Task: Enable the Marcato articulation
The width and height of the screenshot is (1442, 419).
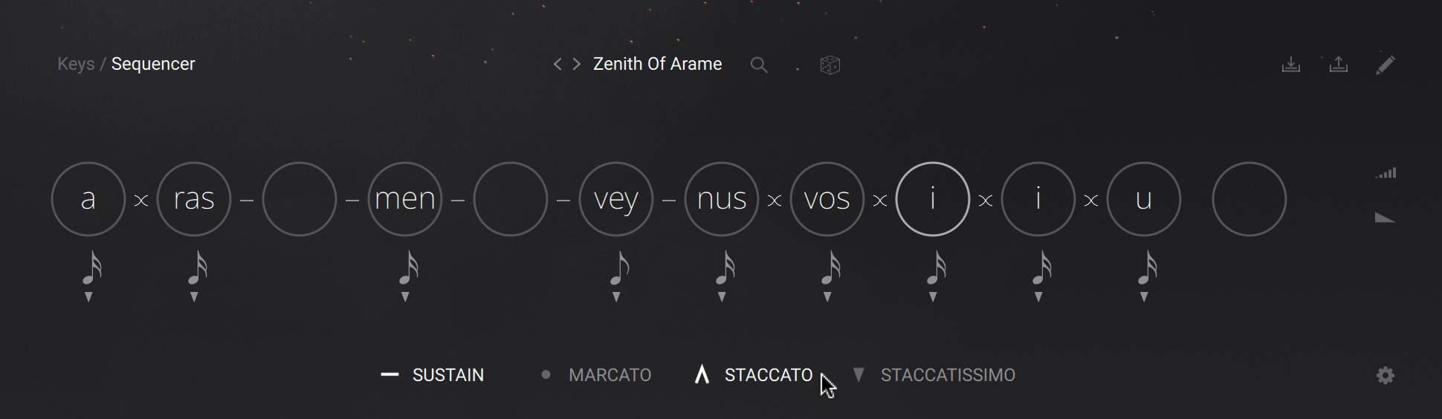Action: pos(597,375)
